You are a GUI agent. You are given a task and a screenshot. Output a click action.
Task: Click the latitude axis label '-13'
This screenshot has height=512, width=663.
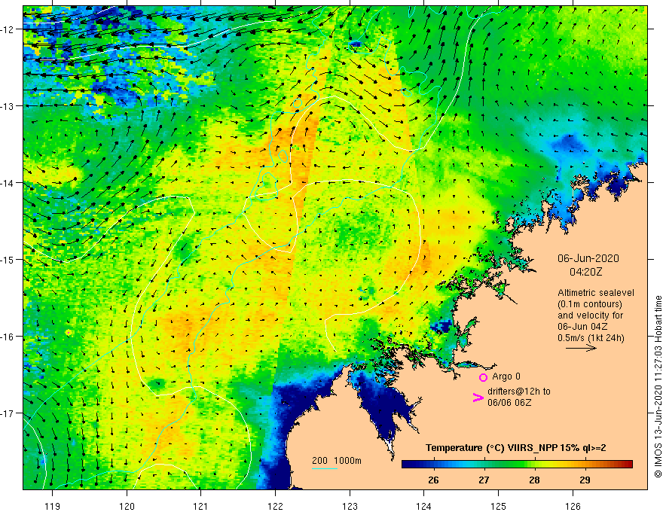8,106
